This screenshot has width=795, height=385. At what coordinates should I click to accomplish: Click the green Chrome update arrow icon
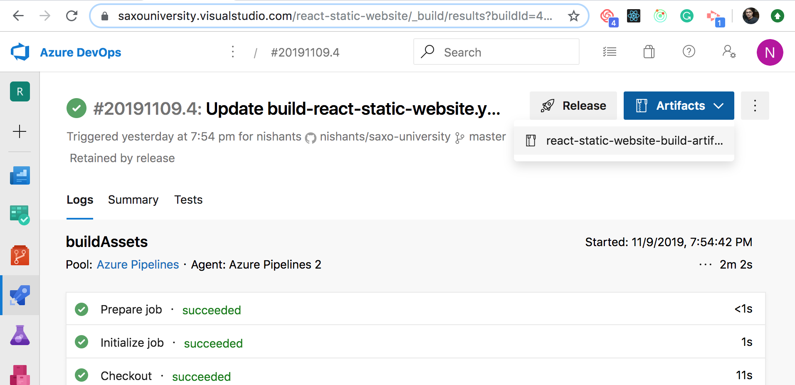click(778, 16)
